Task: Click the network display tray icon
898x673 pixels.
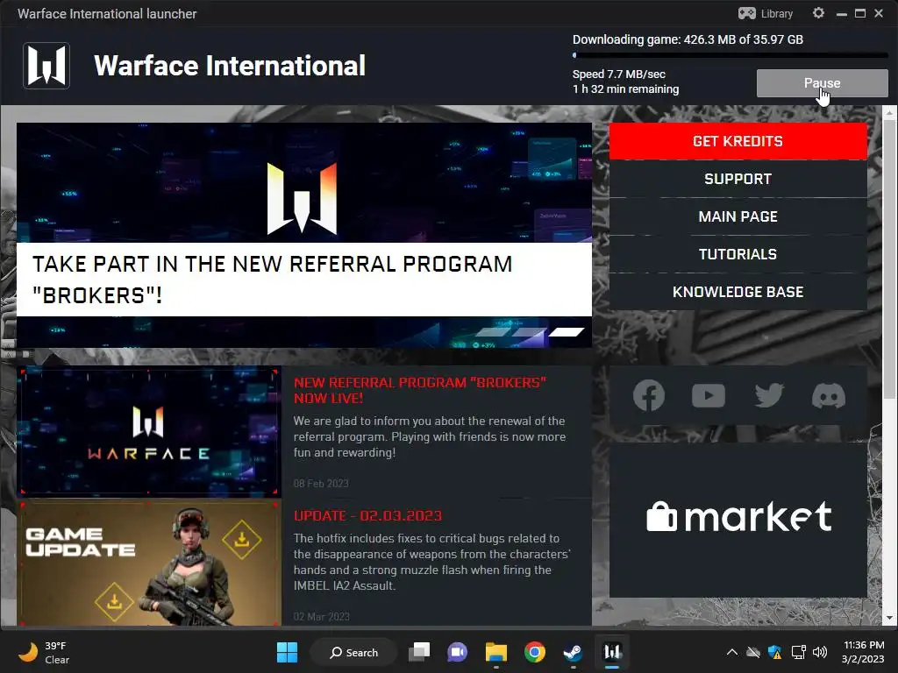Action: click(x=798, y=652)
